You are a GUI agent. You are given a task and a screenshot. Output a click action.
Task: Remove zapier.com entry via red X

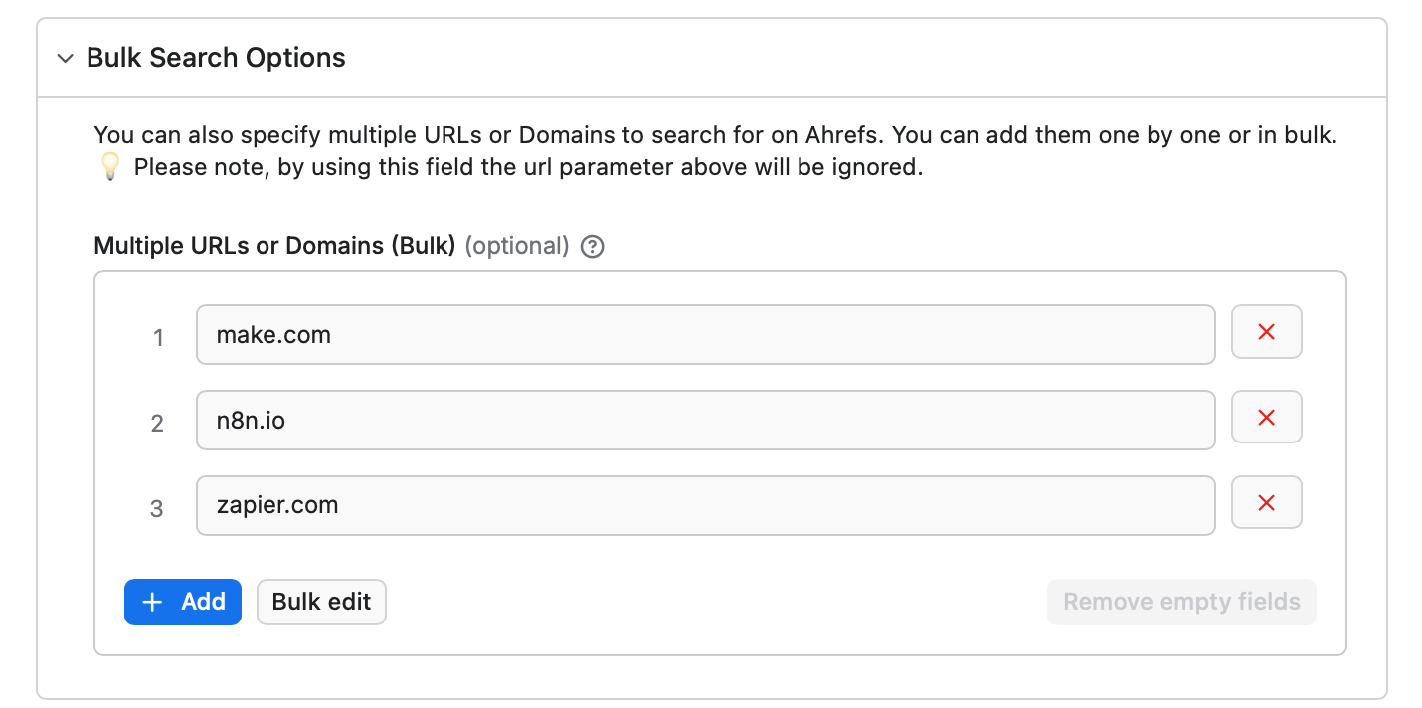click(1266, 503)
